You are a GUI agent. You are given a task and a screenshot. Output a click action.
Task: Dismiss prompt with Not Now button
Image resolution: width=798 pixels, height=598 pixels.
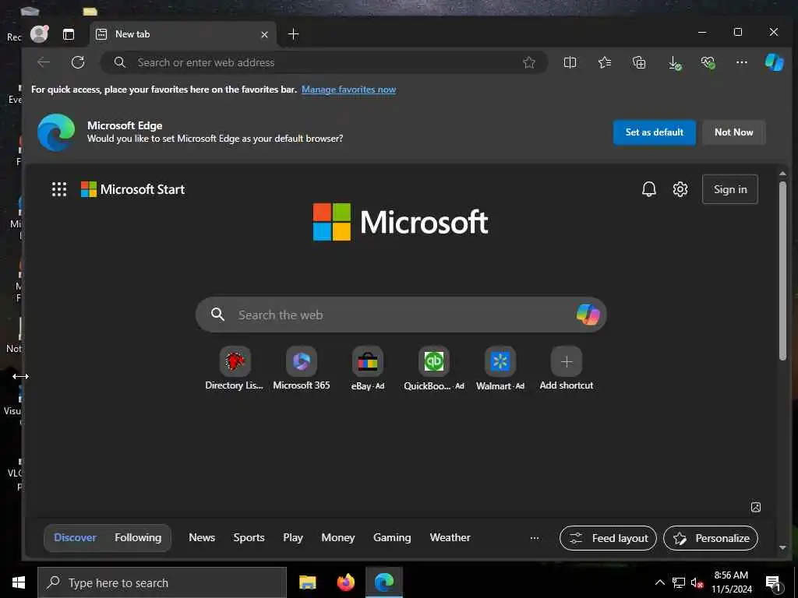tap(733, 132)
